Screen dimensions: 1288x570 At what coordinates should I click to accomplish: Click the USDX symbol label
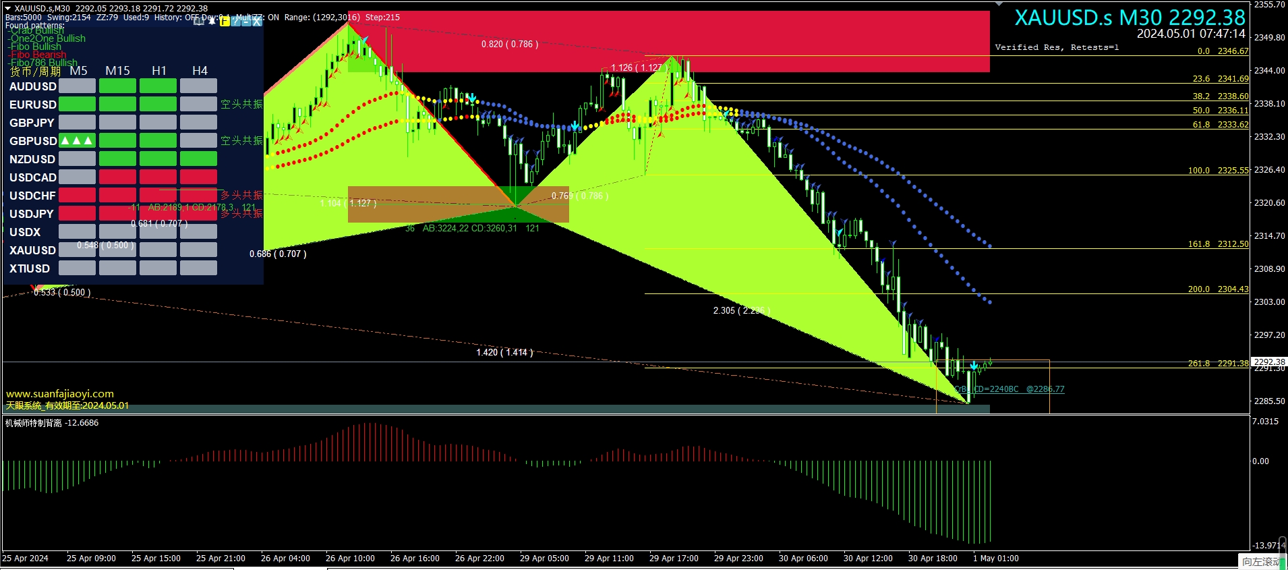coord(25,232)
